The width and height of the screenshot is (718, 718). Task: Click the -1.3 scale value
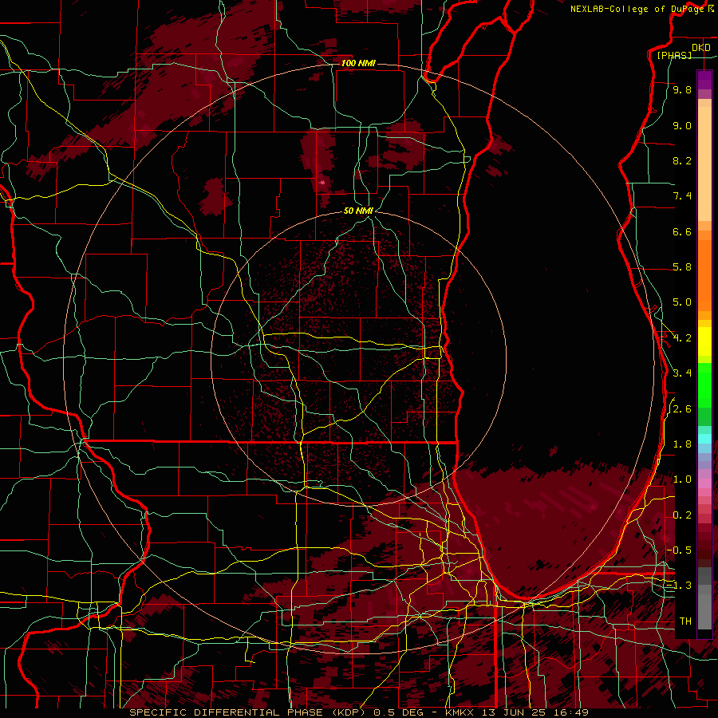679,586
